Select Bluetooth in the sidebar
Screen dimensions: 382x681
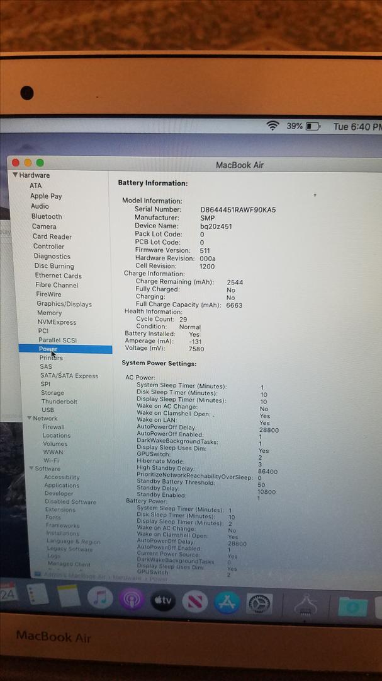(x=47, y=216)
